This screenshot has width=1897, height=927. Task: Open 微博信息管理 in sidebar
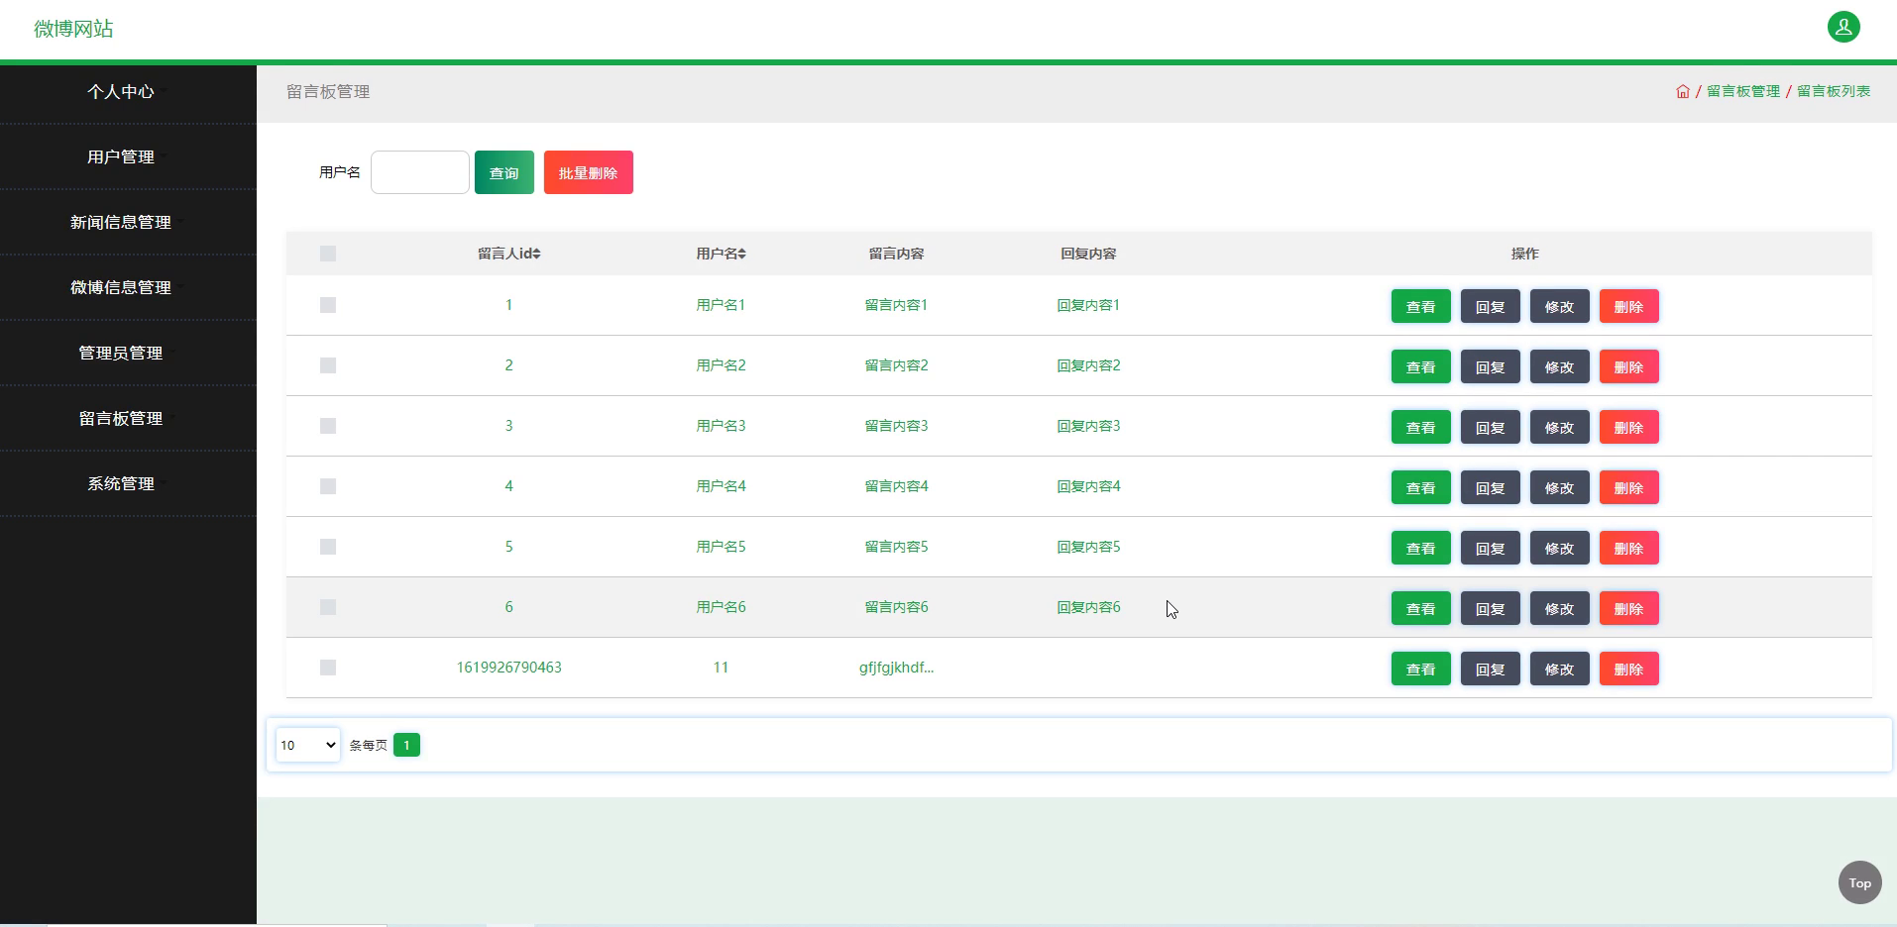pos(121,287)
